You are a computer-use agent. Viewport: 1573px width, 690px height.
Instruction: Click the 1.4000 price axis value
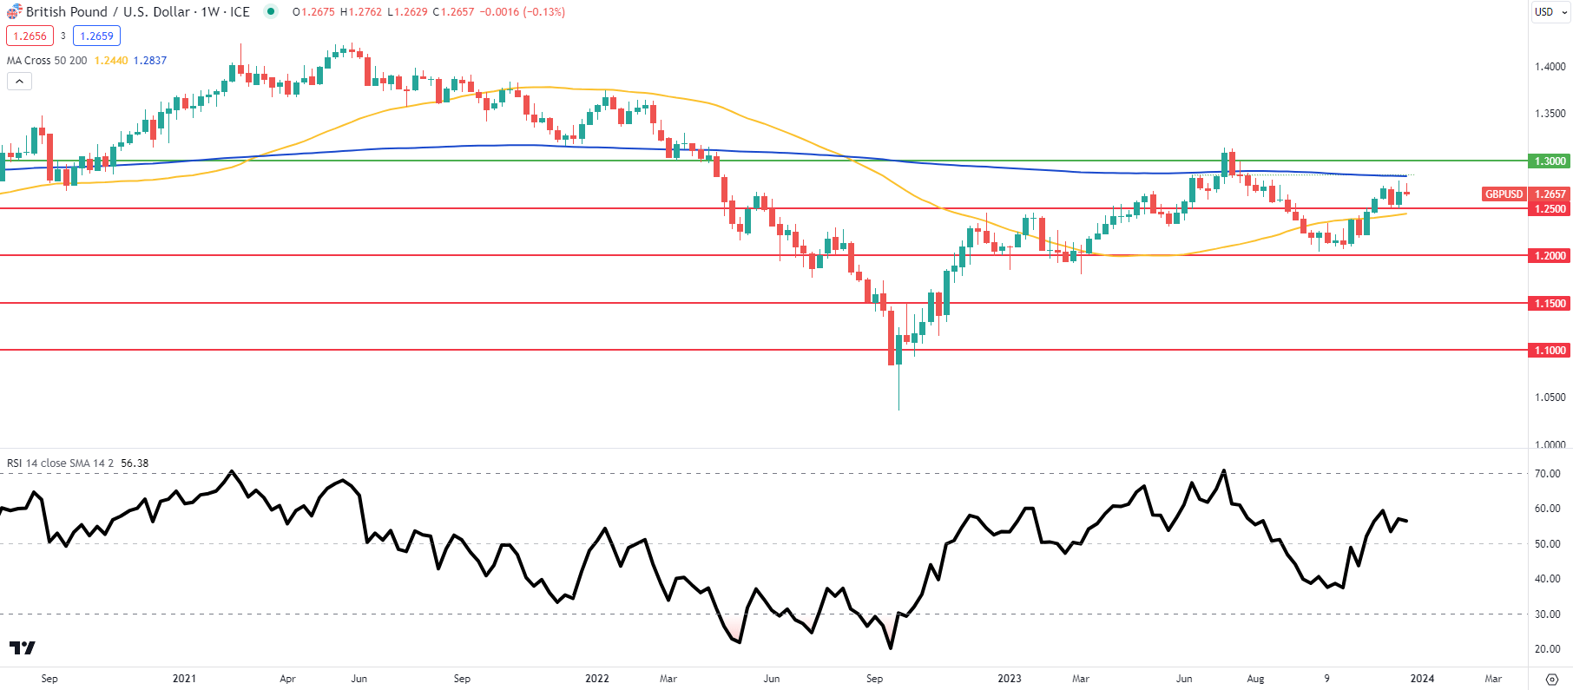pyautogui.click(x=1550, y=67)
